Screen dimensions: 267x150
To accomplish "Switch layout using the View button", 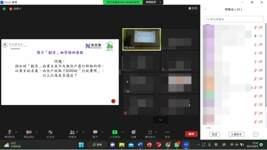I will pos(193,8).
